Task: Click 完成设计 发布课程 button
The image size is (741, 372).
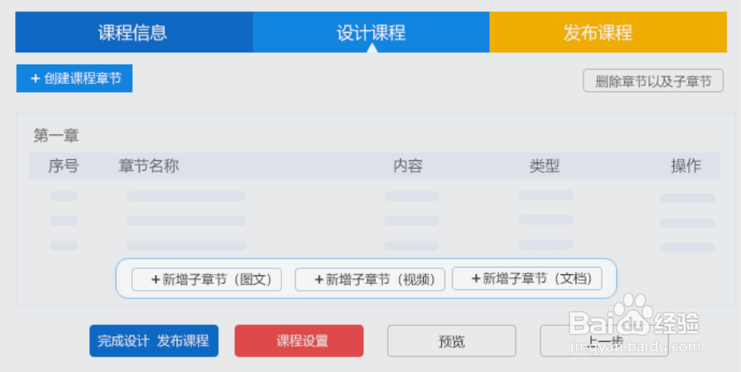Action: [x=154, y=341]
